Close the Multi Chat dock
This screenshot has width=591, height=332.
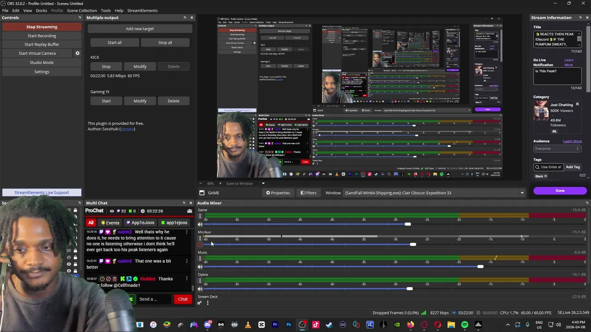point(191,203)
